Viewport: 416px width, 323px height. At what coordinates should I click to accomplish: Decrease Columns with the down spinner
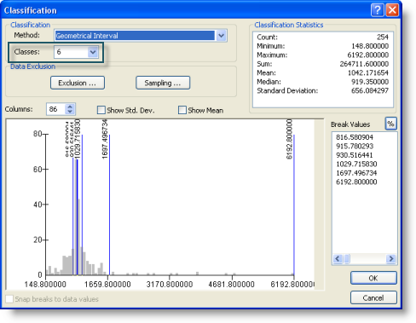[70, 112]
